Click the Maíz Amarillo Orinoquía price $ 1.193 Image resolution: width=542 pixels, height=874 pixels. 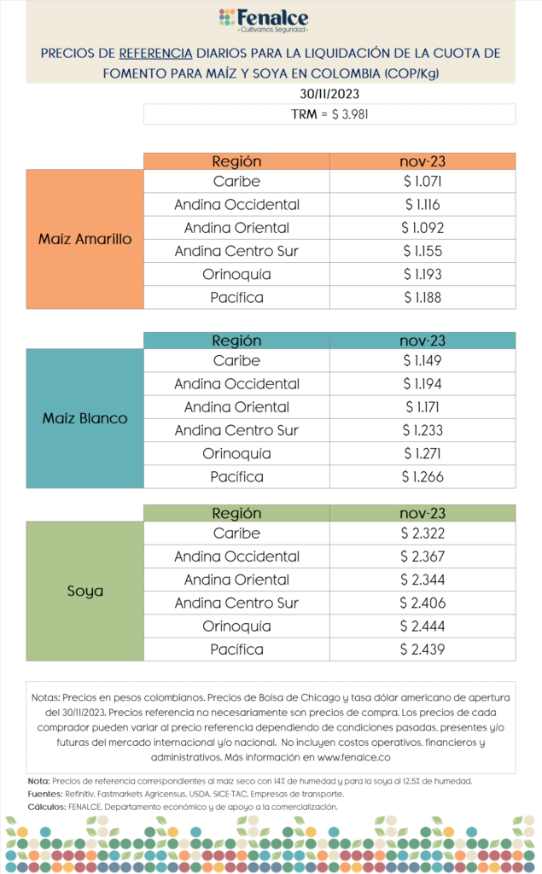(x=423, y=274)
